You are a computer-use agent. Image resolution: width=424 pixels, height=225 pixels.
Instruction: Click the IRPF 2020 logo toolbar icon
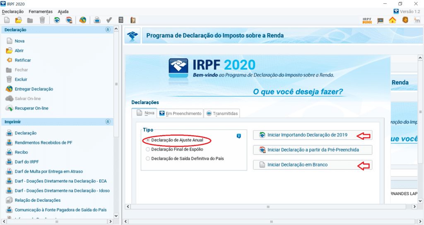click(x=367, y=21)
